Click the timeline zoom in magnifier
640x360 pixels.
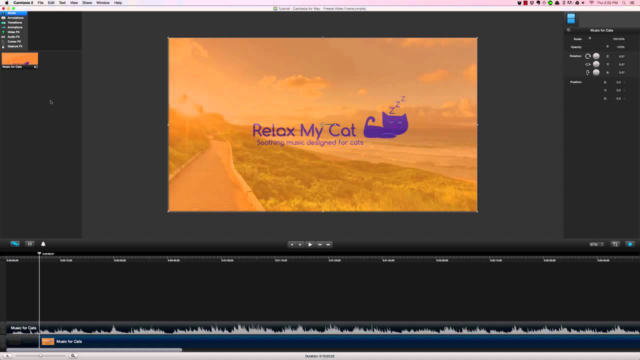tap(73, 356)
